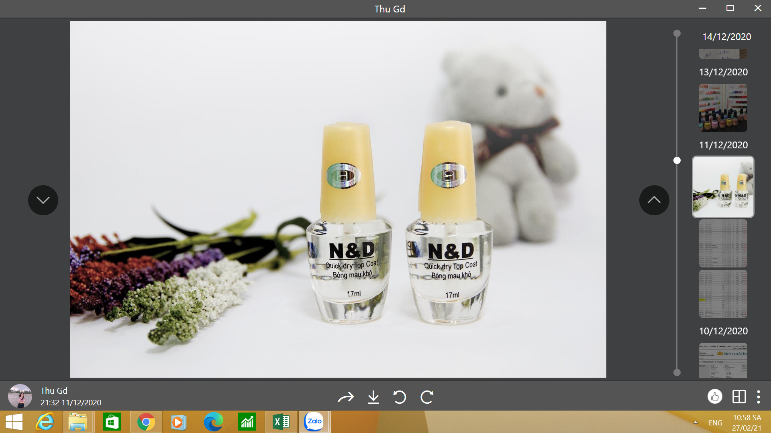Open the Windows Start menu
The height and width of the screenshot is (433, 771).
(14, 422)
